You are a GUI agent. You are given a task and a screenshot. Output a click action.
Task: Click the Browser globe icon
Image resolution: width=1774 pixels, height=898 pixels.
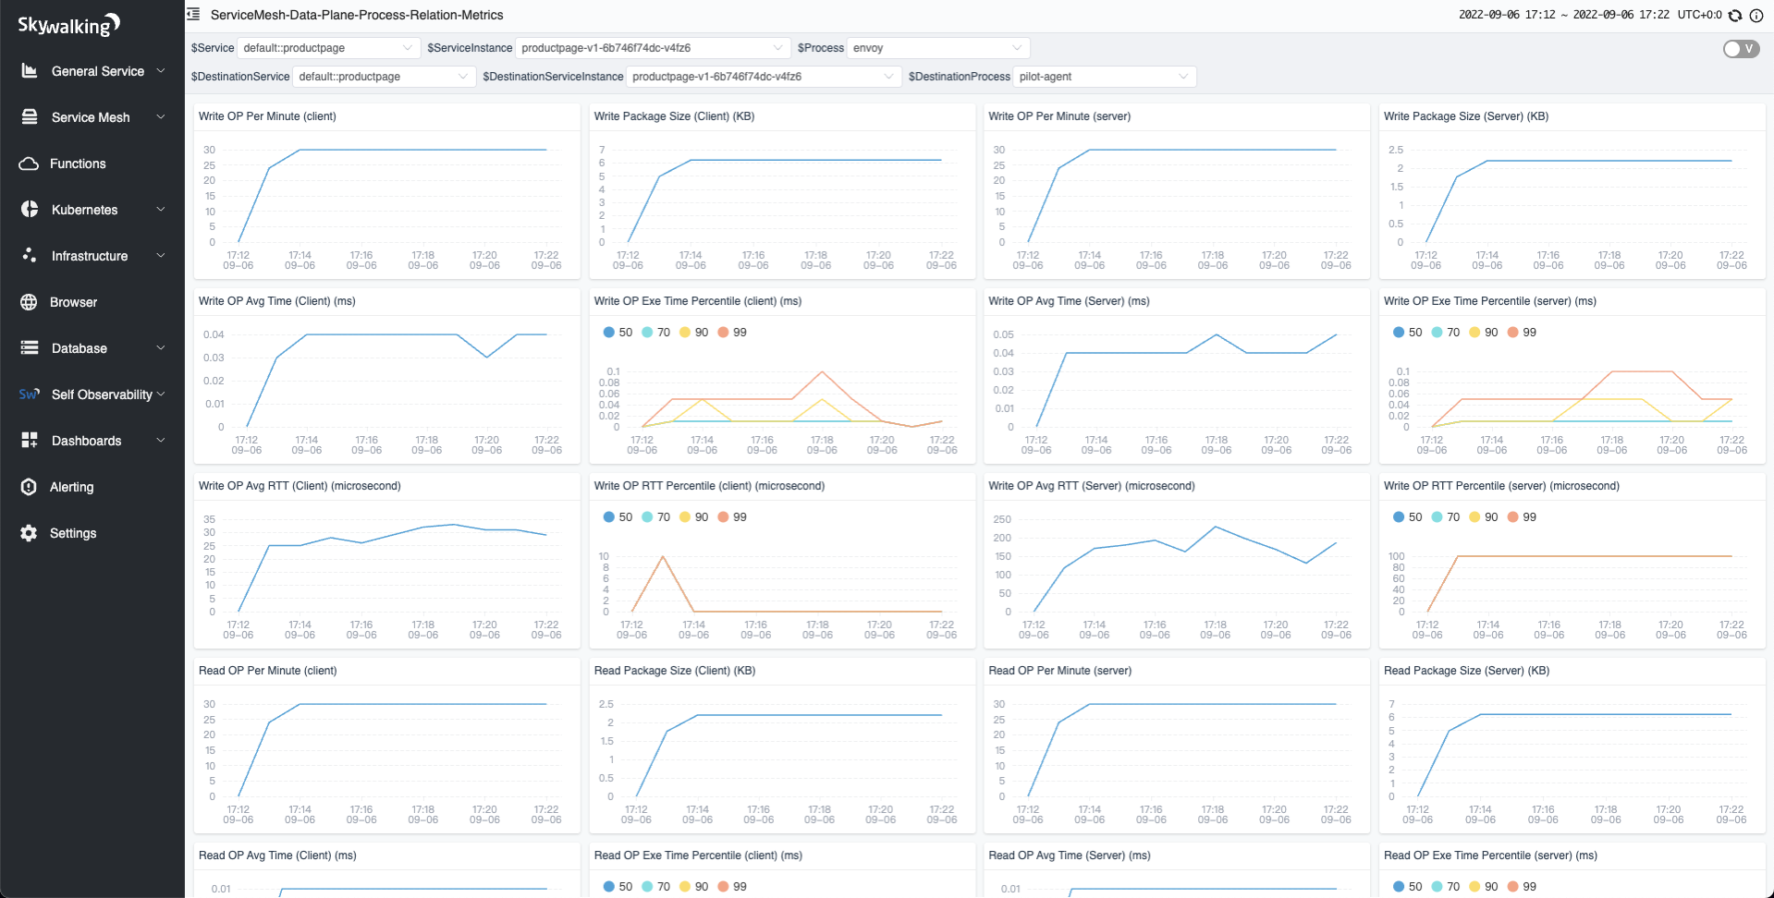tap(30, 302)
